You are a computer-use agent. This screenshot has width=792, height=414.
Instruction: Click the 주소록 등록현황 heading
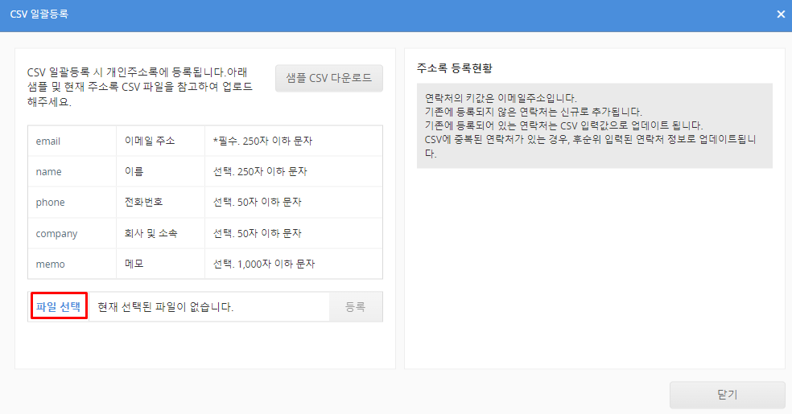[x=454, y=68]
